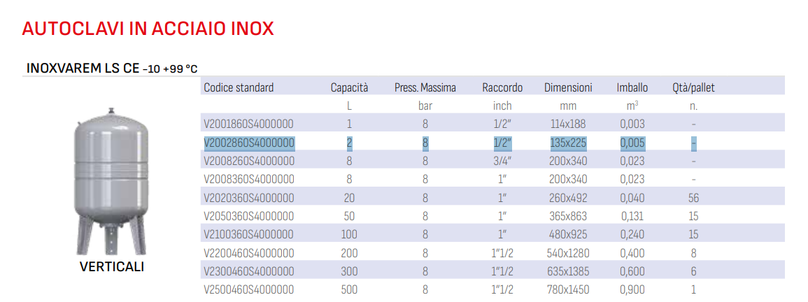Click highlighted capacity "2" in V2002860S4000000 row
This screenshot has height=302, width=808.
[349, 143]
